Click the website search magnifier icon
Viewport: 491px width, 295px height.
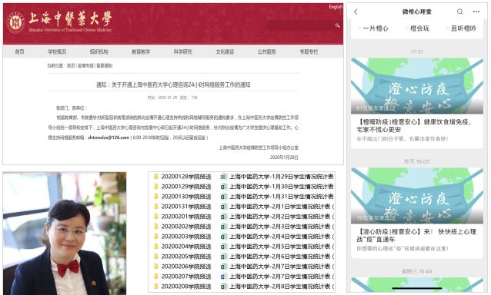(x=338, y=25)
